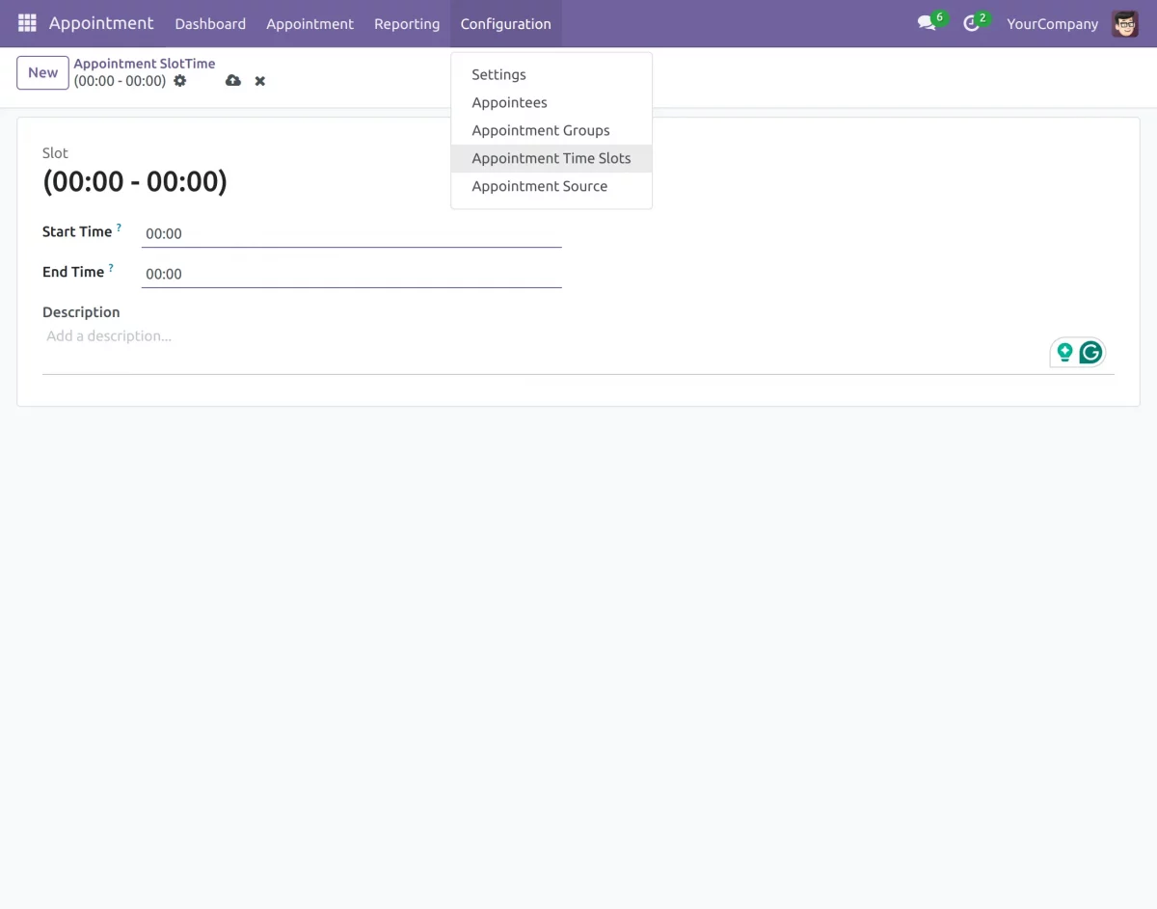Select Appointment Time Slots from the menu
Image resolution: width=1157 pixels, height=909 pixels.
(551, 158)
